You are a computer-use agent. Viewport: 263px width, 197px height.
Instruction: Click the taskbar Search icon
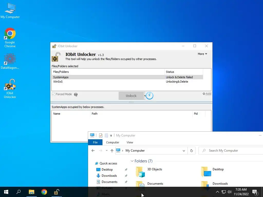(18, 192)
